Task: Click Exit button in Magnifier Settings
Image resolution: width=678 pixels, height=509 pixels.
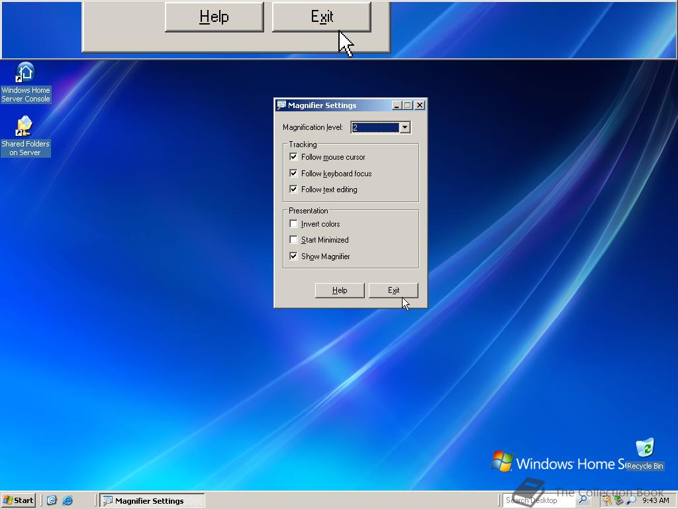Action: tap(393, 290)
